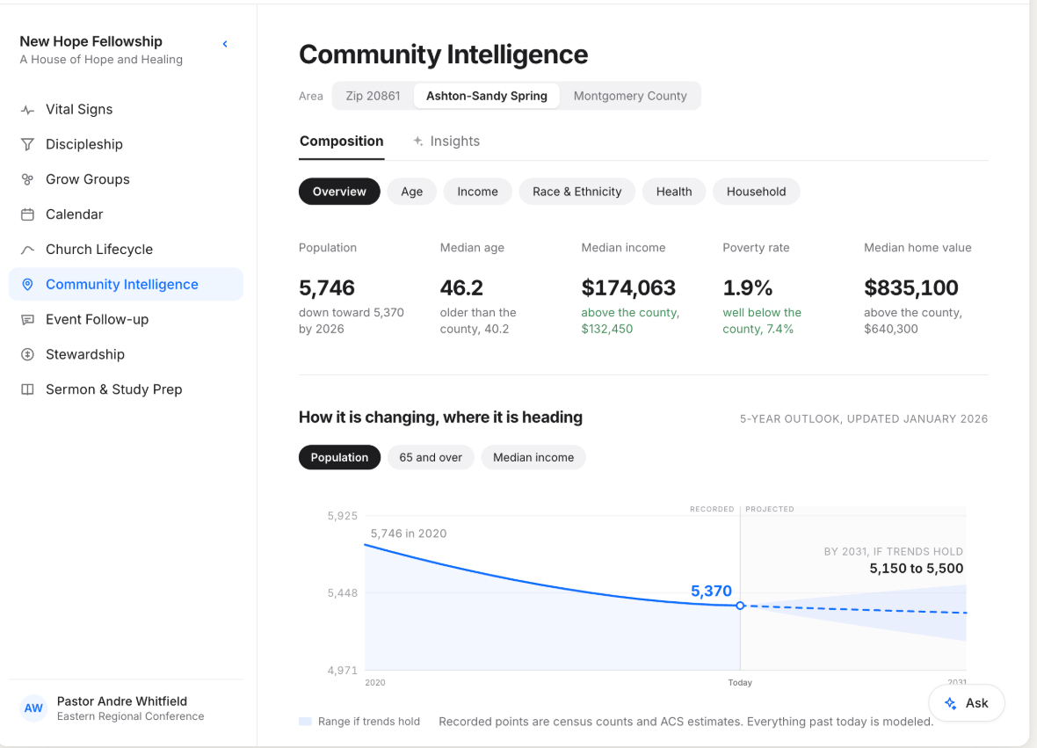Click the Today data point on chart
The width and height of the screenshot is (1037, 748).
pos(740,606)
